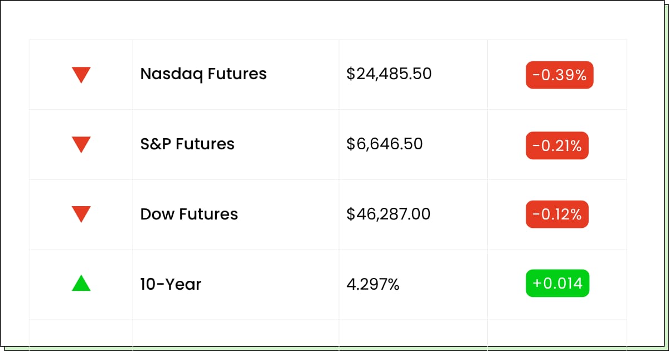Click the red down arrow beside S&P Futures
The image size is (669, 351).
[x=81, y=145]
